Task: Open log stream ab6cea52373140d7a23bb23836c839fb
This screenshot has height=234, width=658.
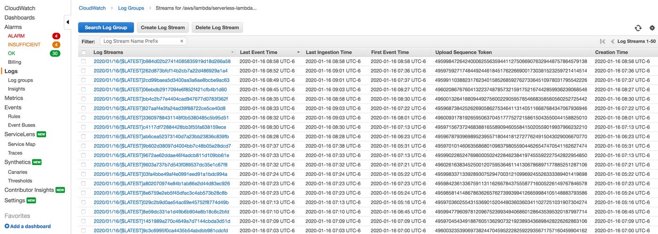Action: [x=161, y=136]
